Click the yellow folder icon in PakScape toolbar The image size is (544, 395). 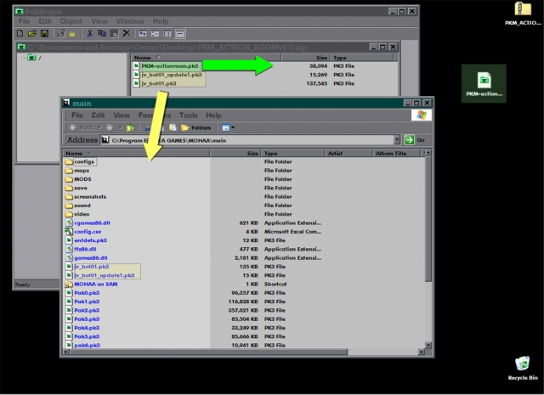coord(72,34)
